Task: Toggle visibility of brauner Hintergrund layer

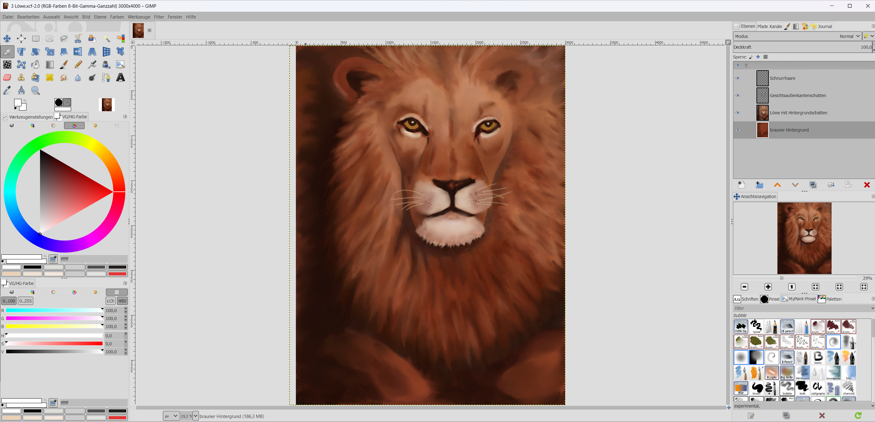Action: point(737,130)
